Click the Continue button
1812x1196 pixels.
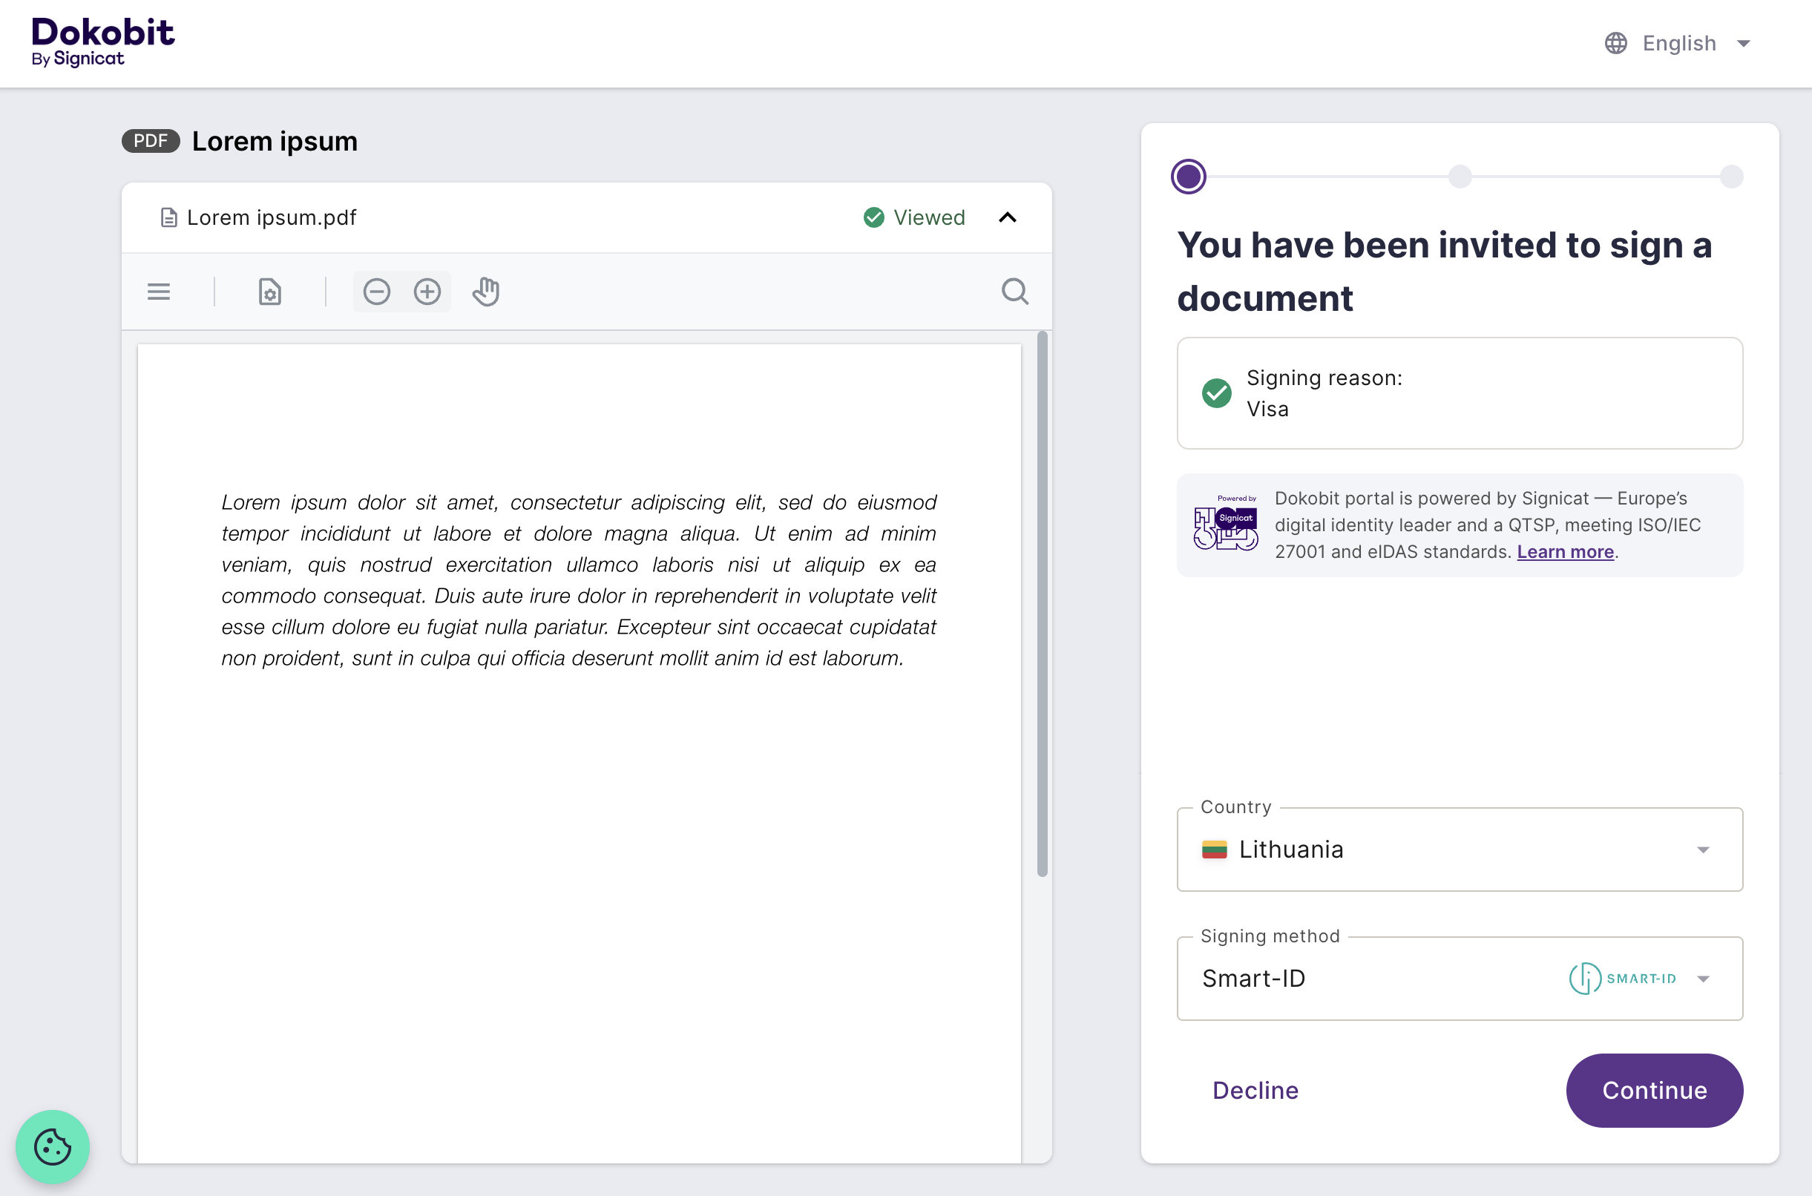click(x=1654, y=1091)
